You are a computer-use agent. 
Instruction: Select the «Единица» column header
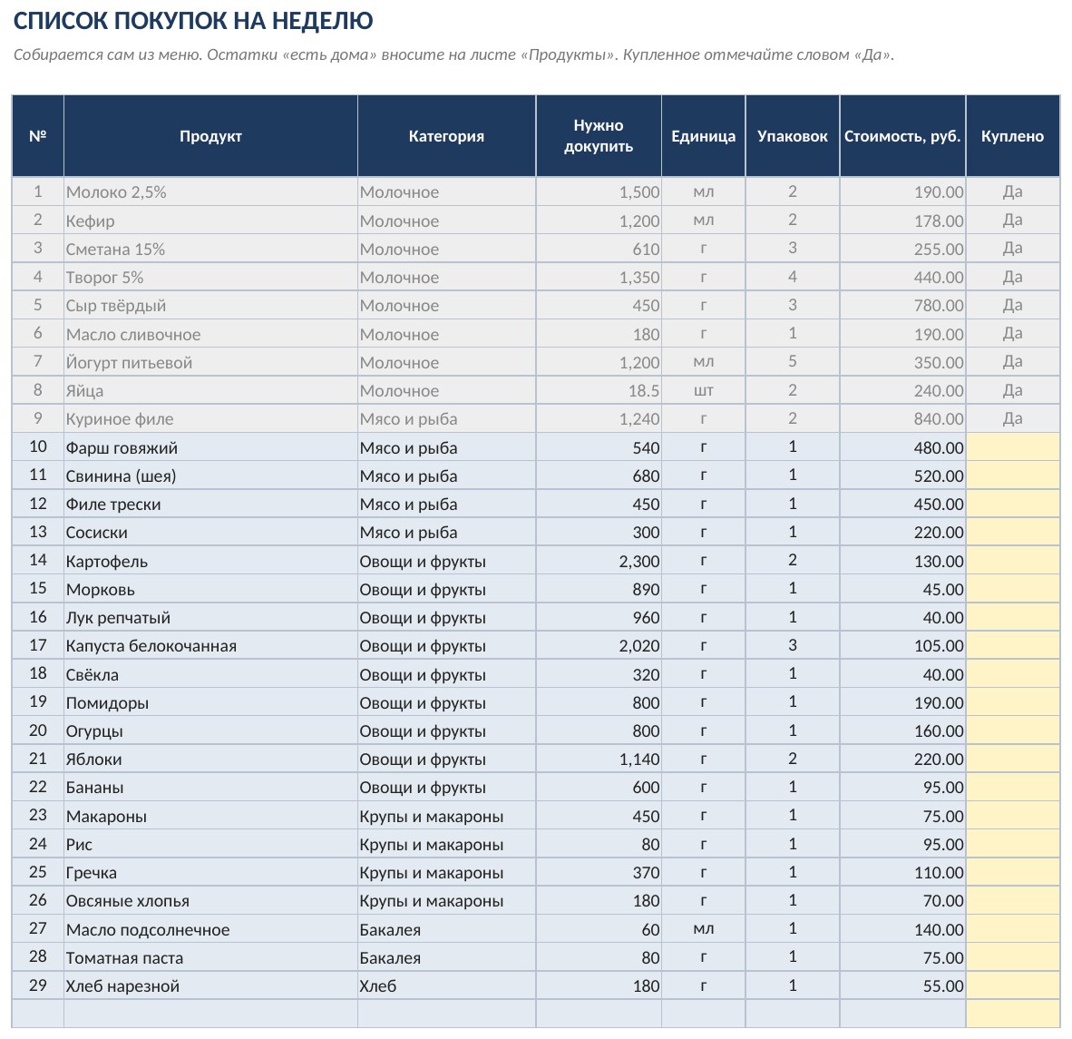(x=704, y=136)
